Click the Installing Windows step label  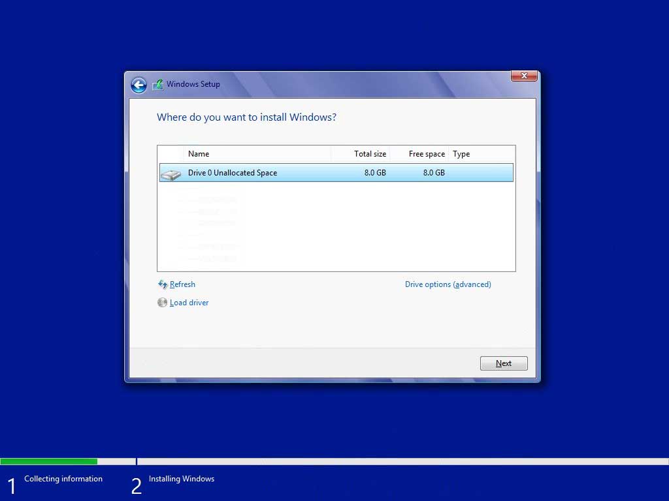tap(182, 479)
